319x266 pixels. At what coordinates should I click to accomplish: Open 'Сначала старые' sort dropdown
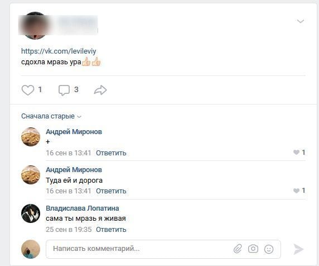pos(51,116)
